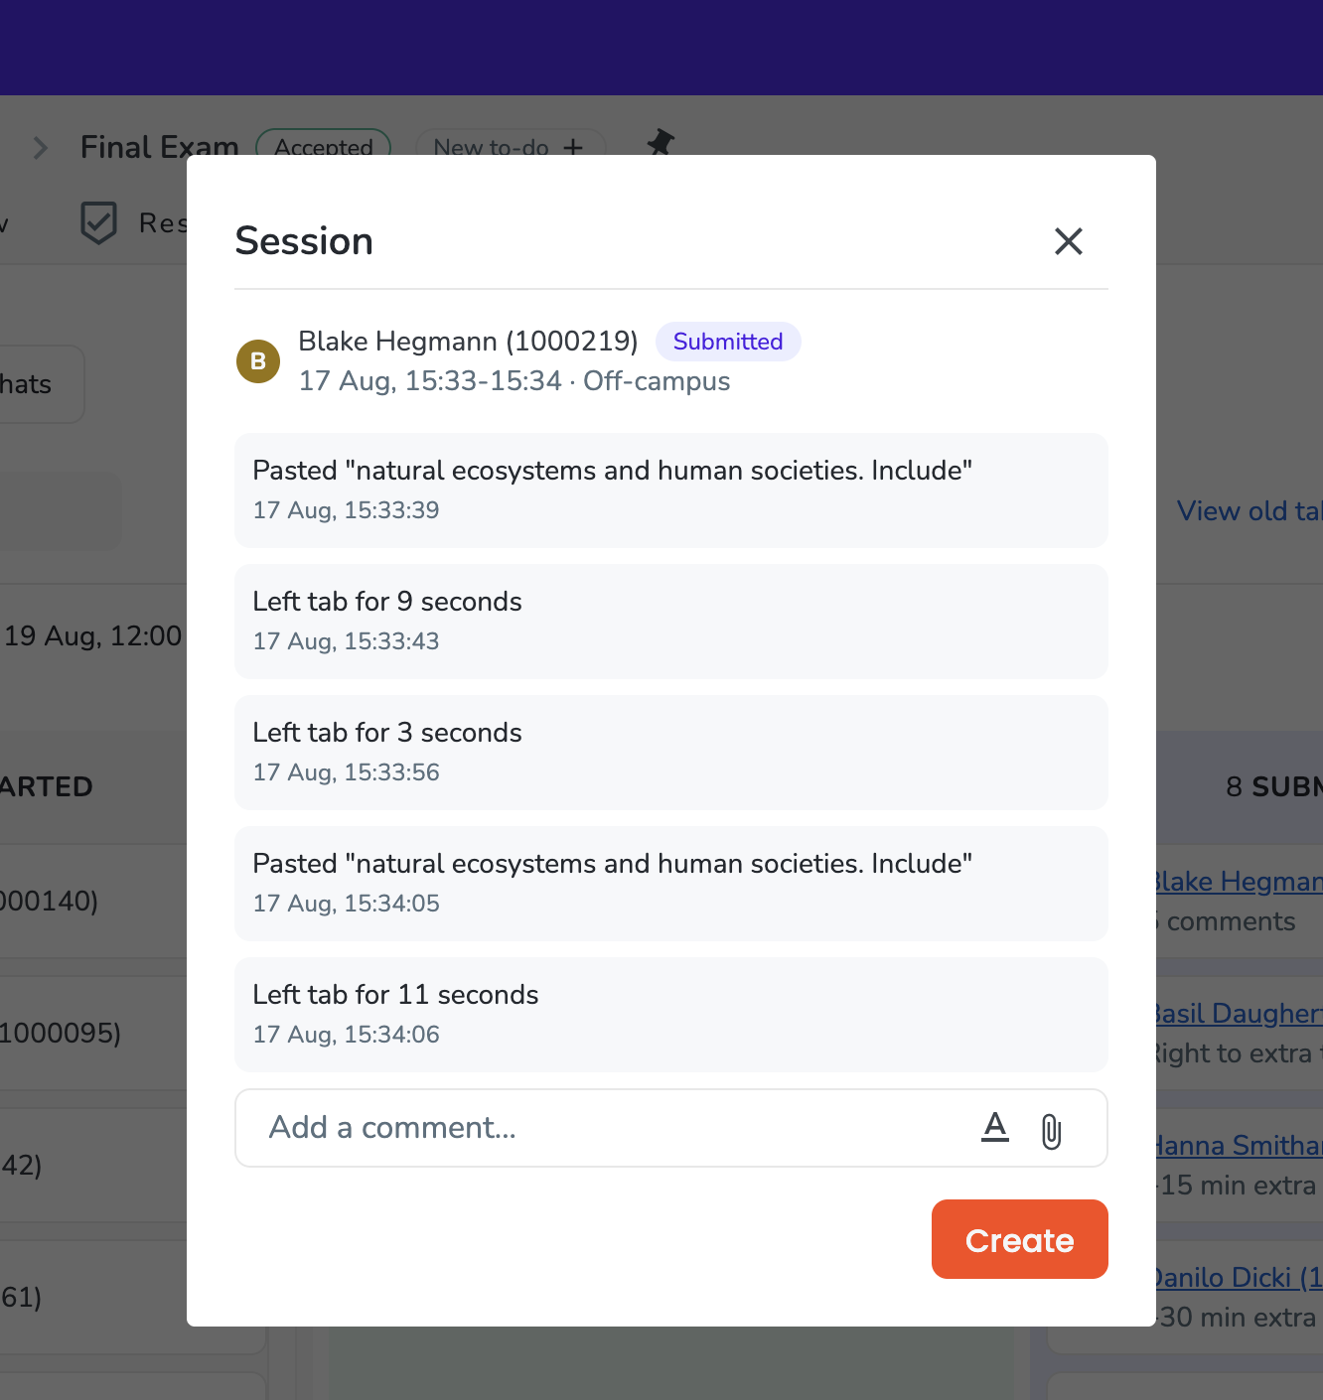This screenshot has height=1400, width=1323.
Task: Select the Pasted event at 15:34:05
Action: (671, 884)
